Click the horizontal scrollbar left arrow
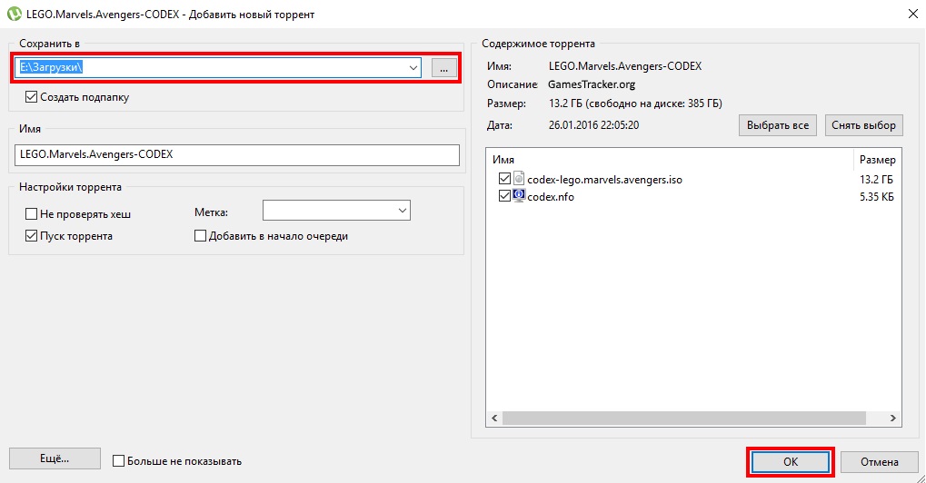The image size is (926, 483). tap(495, 419)
